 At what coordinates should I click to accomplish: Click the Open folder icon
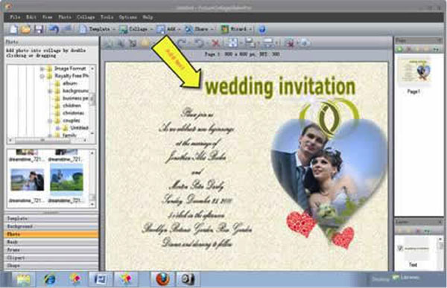[x=25, y=29]
